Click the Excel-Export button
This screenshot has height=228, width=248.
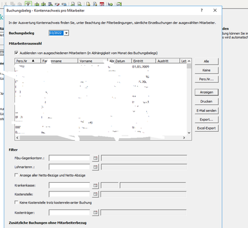(206, 128)
